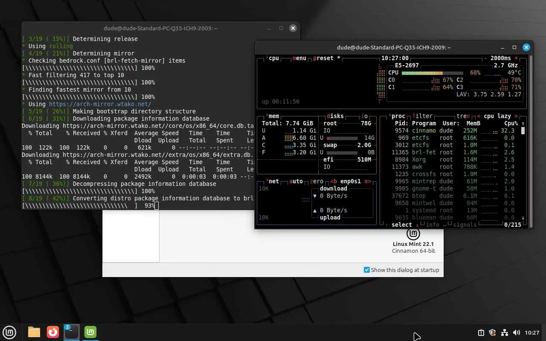The width and height of the screenshot is (546, 341).
Task: Switch to next sort column after "cpu lazy"
Action: point(516,116)
